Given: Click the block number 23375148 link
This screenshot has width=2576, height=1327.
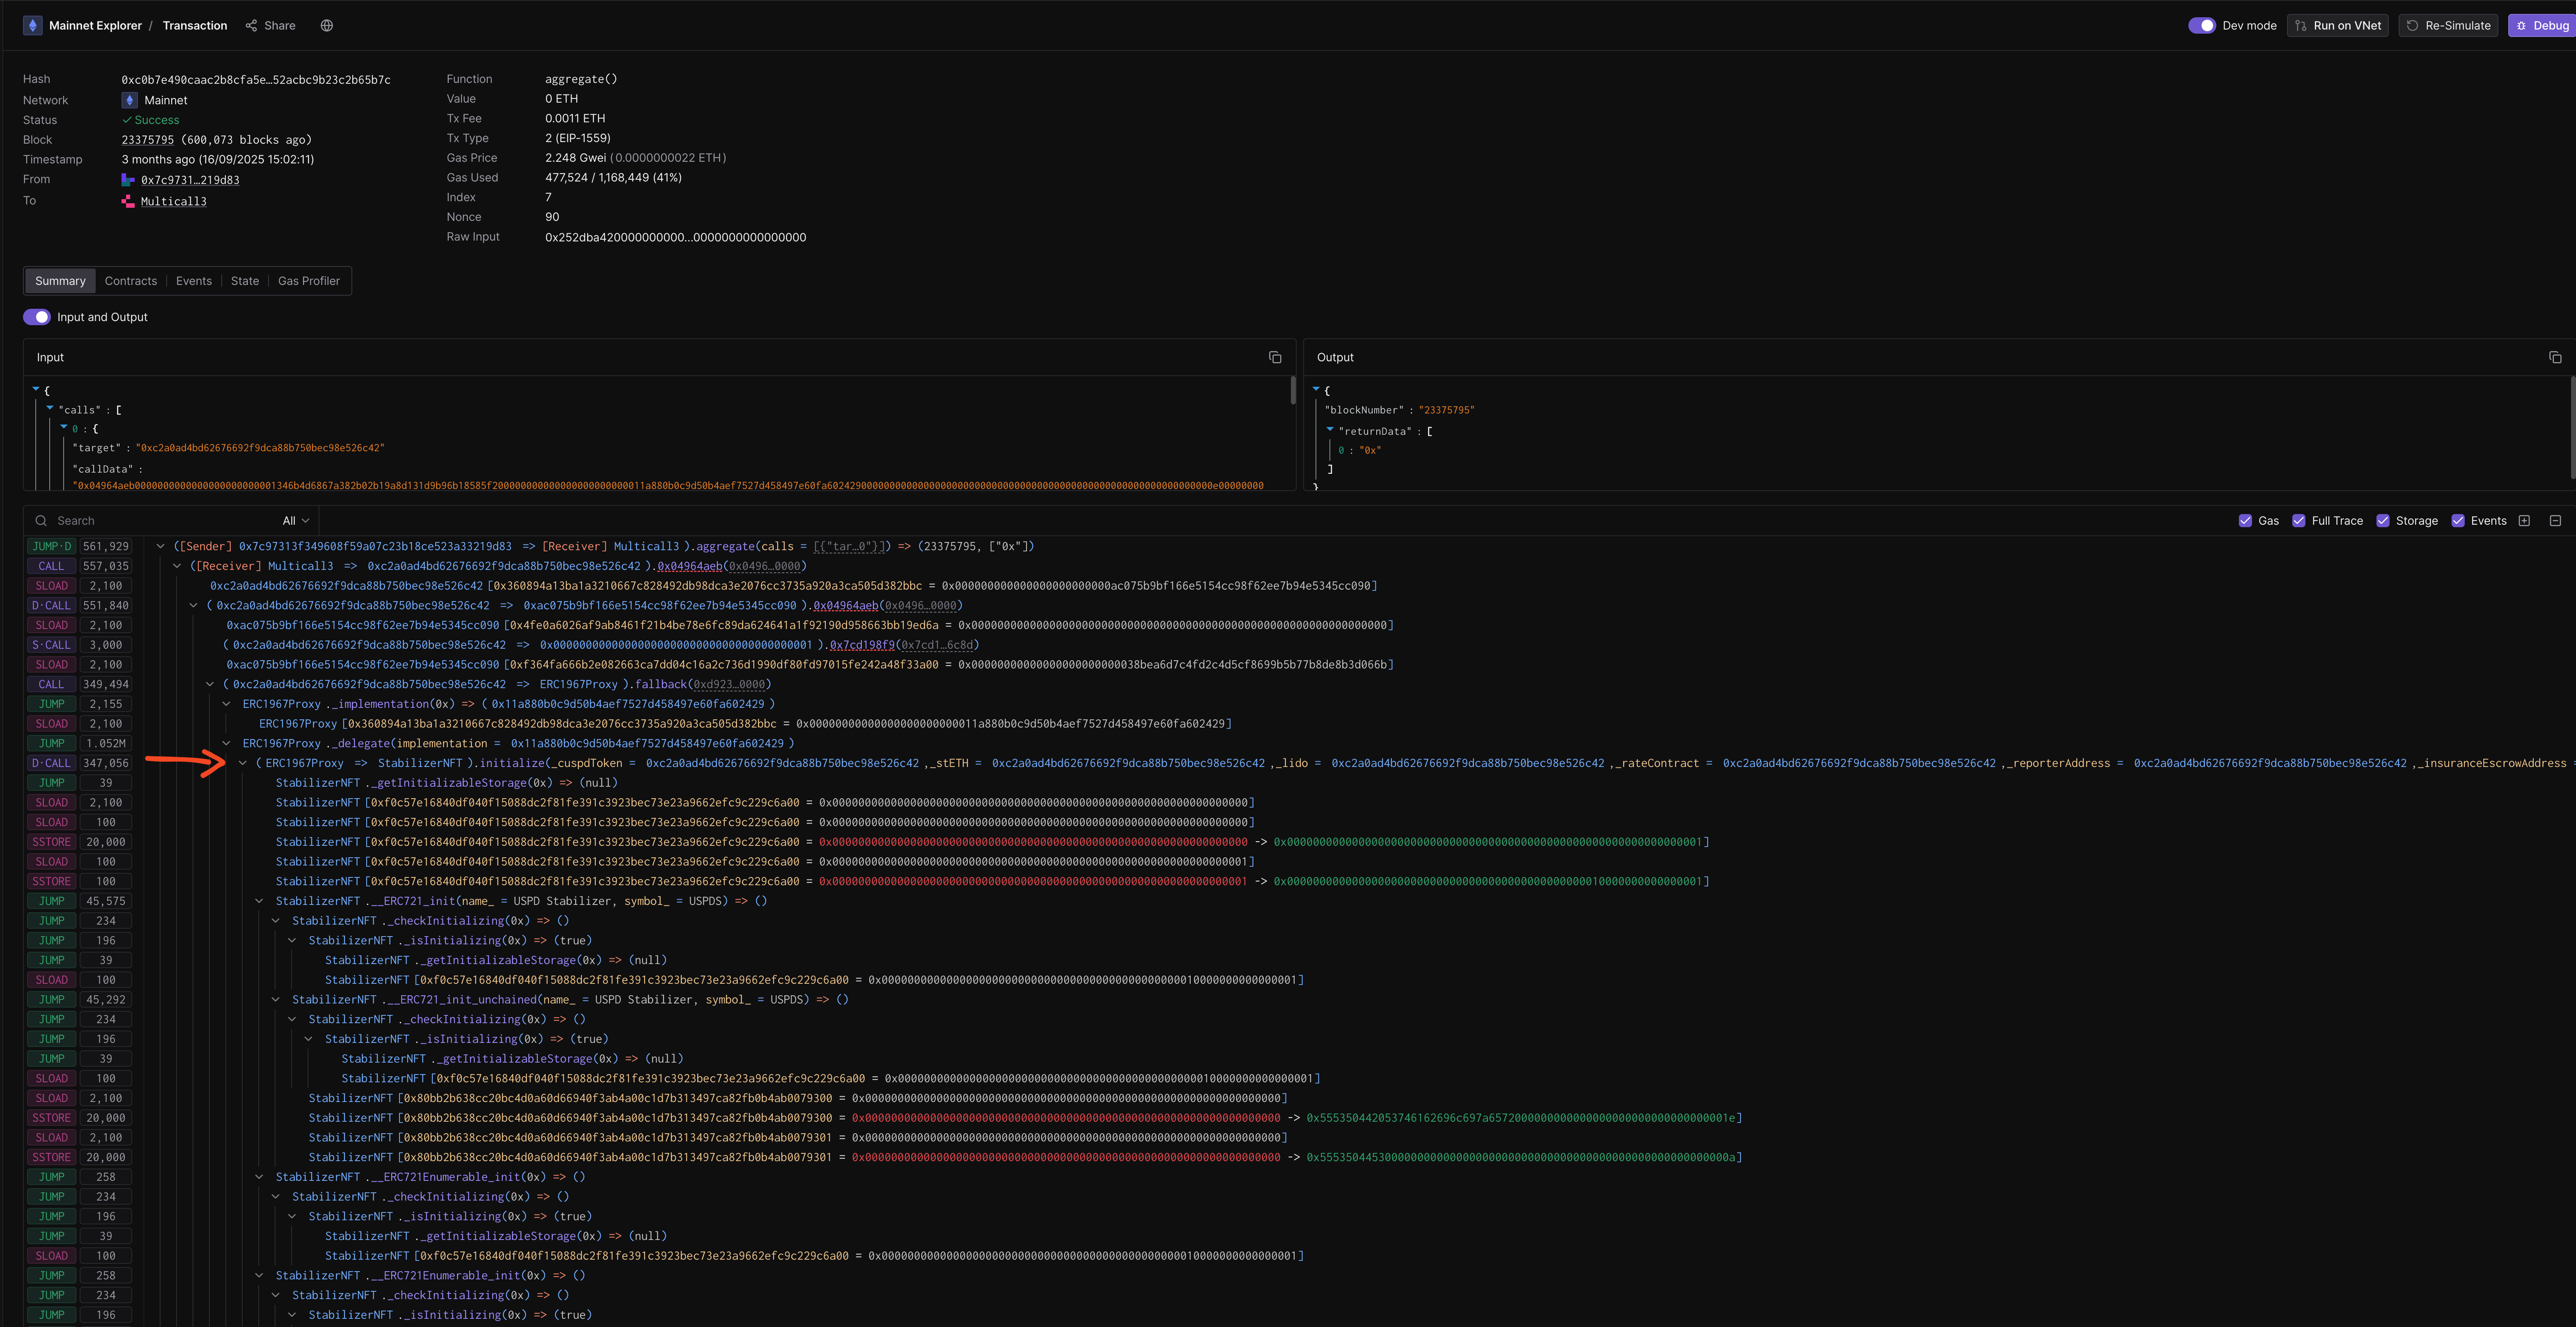Looking at the screenshot, I should pyautogui.click(x=147, y=139).
